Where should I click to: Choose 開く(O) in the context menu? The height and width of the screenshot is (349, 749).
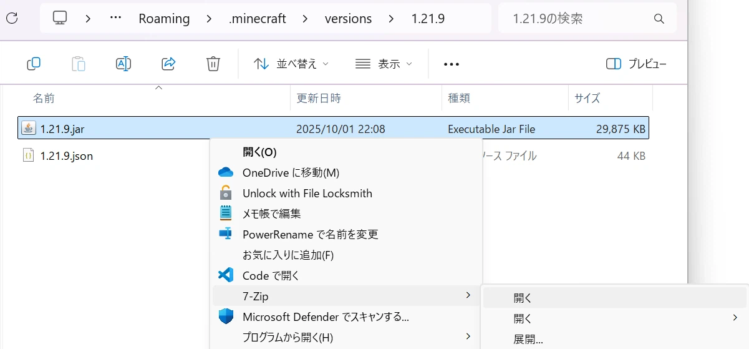(346, 152)
